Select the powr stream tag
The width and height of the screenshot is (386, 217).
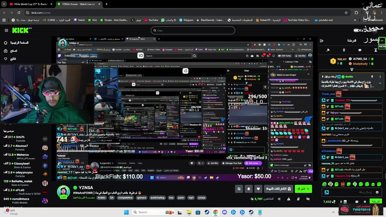coord(181,198)
